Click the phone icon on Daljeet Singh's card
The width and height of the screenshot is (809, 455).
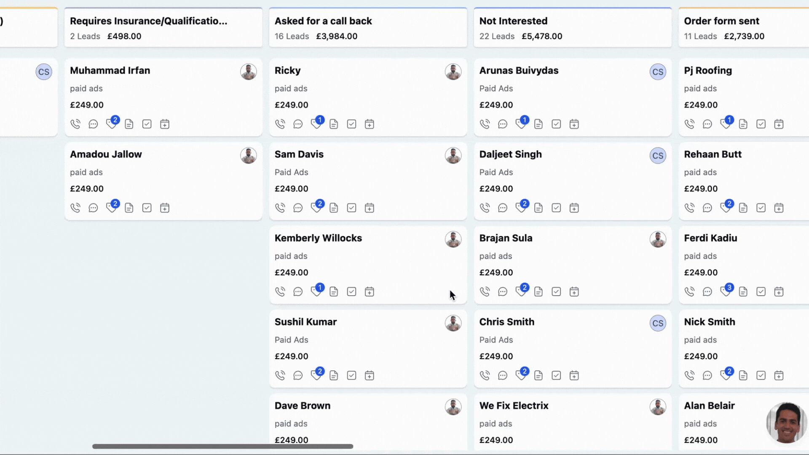[x=485, y=208]
